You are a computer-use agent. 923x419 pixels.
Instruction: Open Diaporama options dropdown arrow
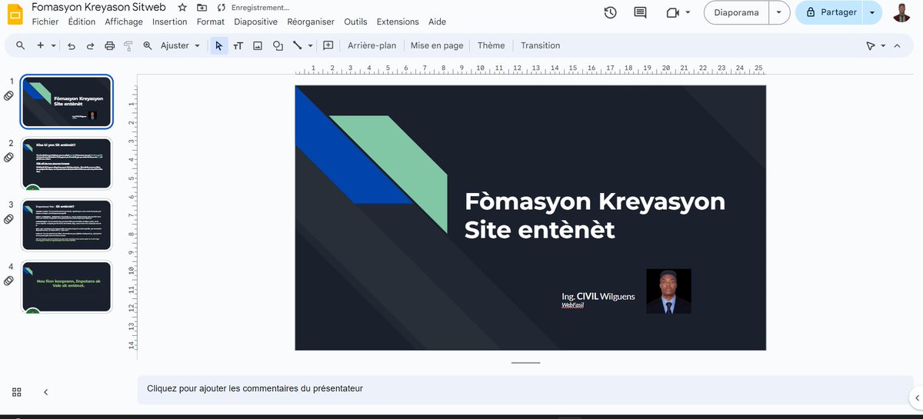point(779,12)
